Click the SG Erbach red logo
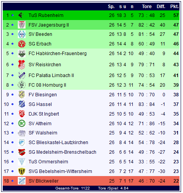This screenshot has height=193, width=183. pyautogui.click(x=22, y=44)
